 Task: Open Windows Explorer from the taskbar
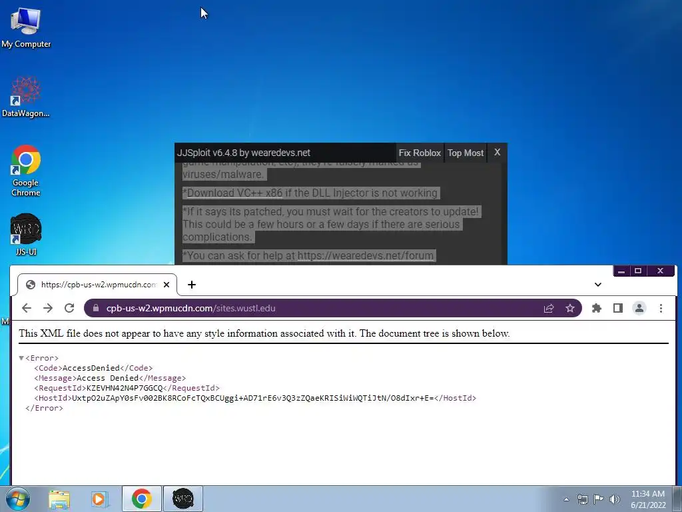pyautogui.click(x=59, y=499)
